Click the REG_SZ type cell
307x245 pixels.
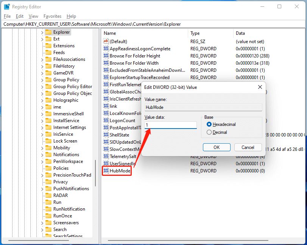(198, 41)
